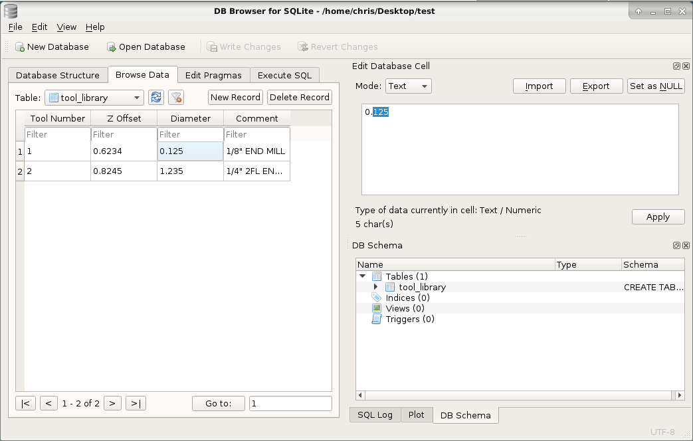Click the Triggers (0) scroll icon
The image size is (693, 441).
377,319
